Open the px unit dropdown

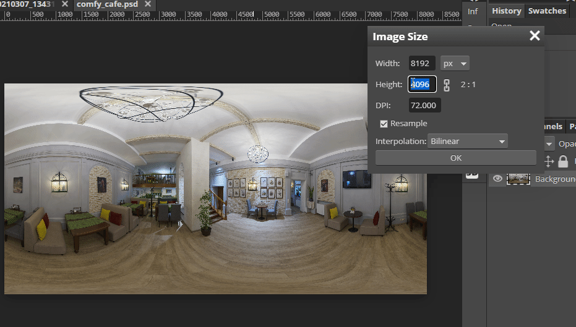pyautogui.click(x=455, y=64)
